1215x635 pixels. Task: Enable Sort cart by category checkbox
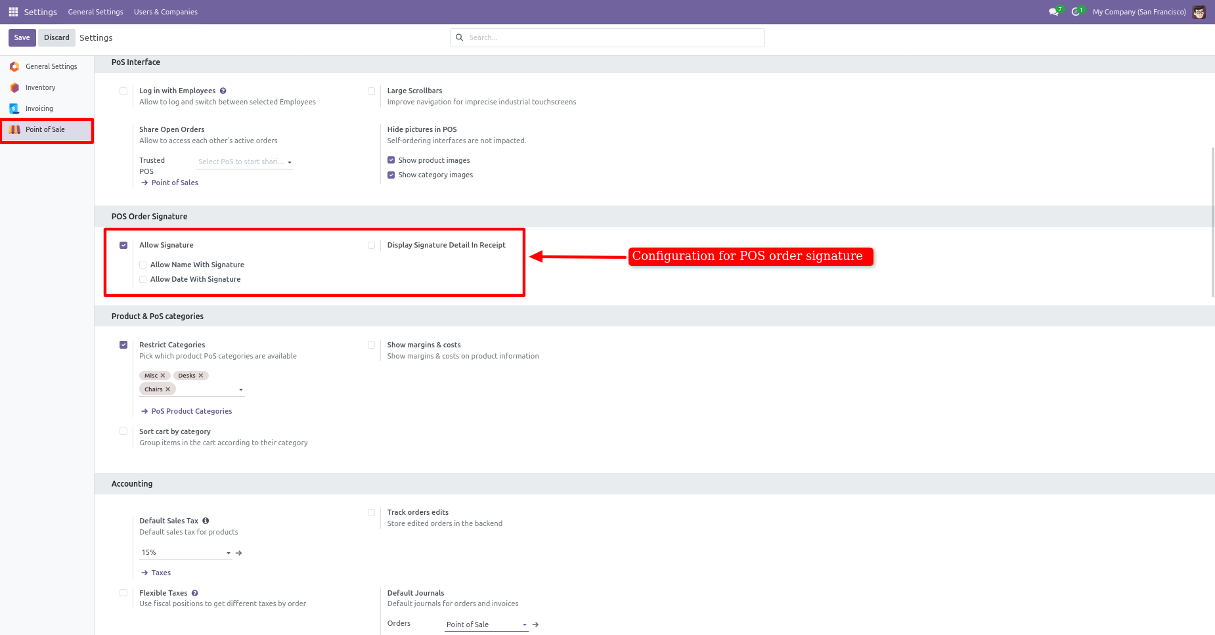point(123,431)
